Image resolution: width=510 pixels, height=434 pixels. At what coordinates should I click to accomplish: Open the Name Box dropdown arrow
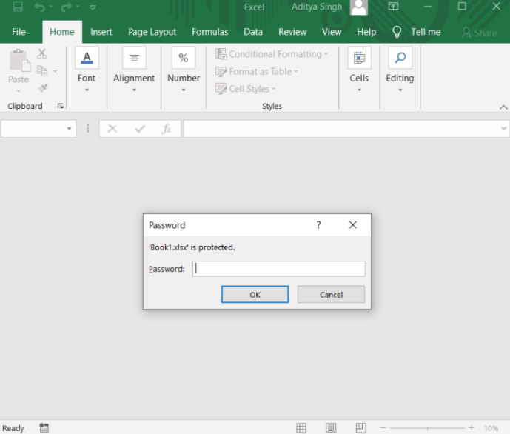[69, 129]
